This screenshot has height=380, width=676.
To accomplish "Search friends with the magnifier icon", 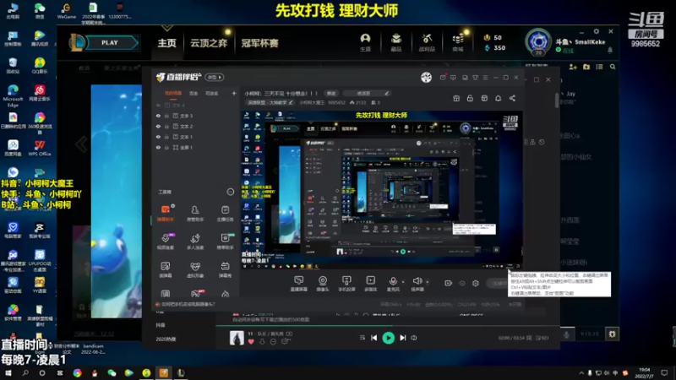I will [613, 67].
